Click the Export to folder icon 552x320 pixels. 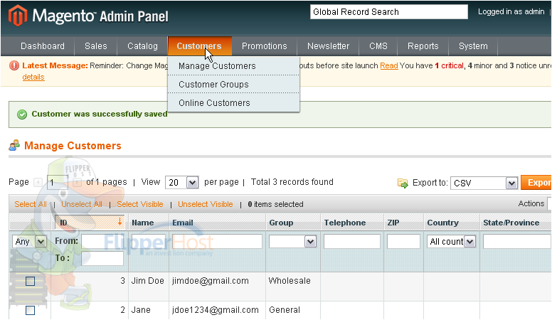click(x=403, y=183)
